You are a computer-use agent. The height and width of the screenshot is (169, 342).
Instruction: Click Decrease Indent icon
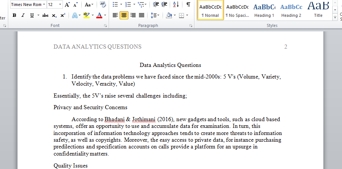coord(156,4)
